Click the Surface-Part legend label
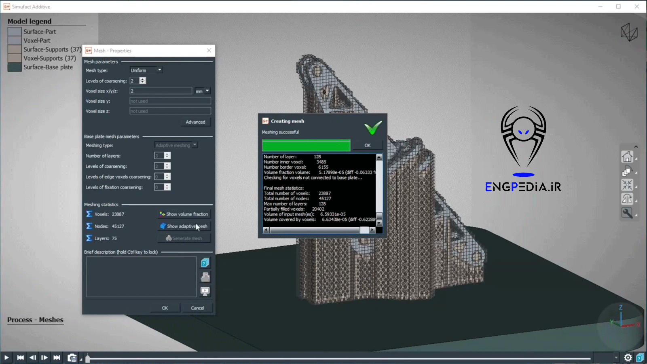Screen dimensions: 647x364 click(x=40, y=32)
